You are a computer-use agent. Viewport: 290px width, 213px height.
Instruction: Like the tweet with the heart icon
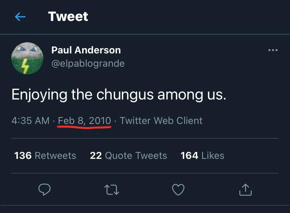point(178,190)
